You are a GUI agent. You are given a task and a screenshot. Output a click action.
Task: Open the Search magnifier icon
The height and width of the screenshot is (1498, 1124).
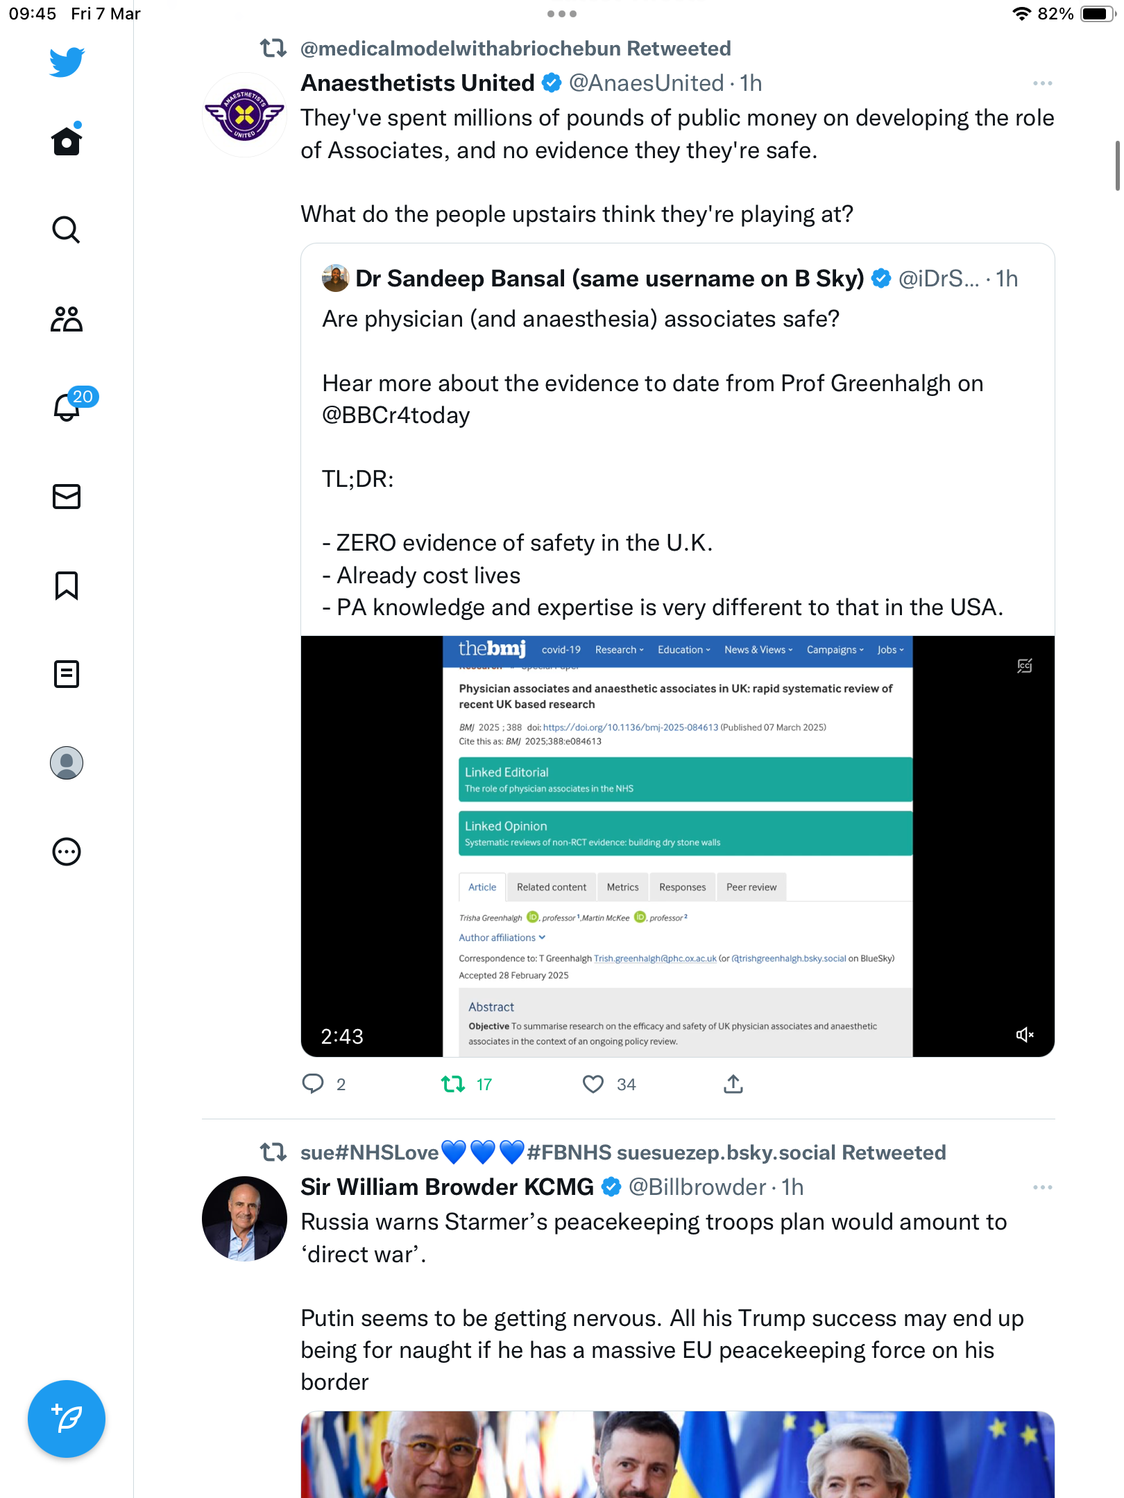[x=67, y=230]
